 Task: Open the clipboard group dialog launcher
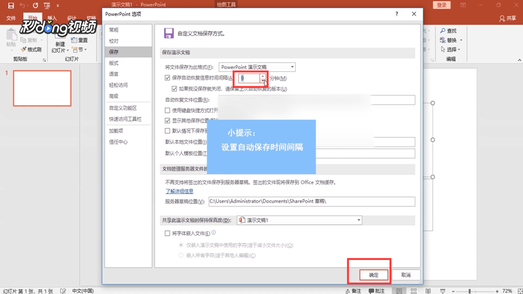click(x=44, y=60)
